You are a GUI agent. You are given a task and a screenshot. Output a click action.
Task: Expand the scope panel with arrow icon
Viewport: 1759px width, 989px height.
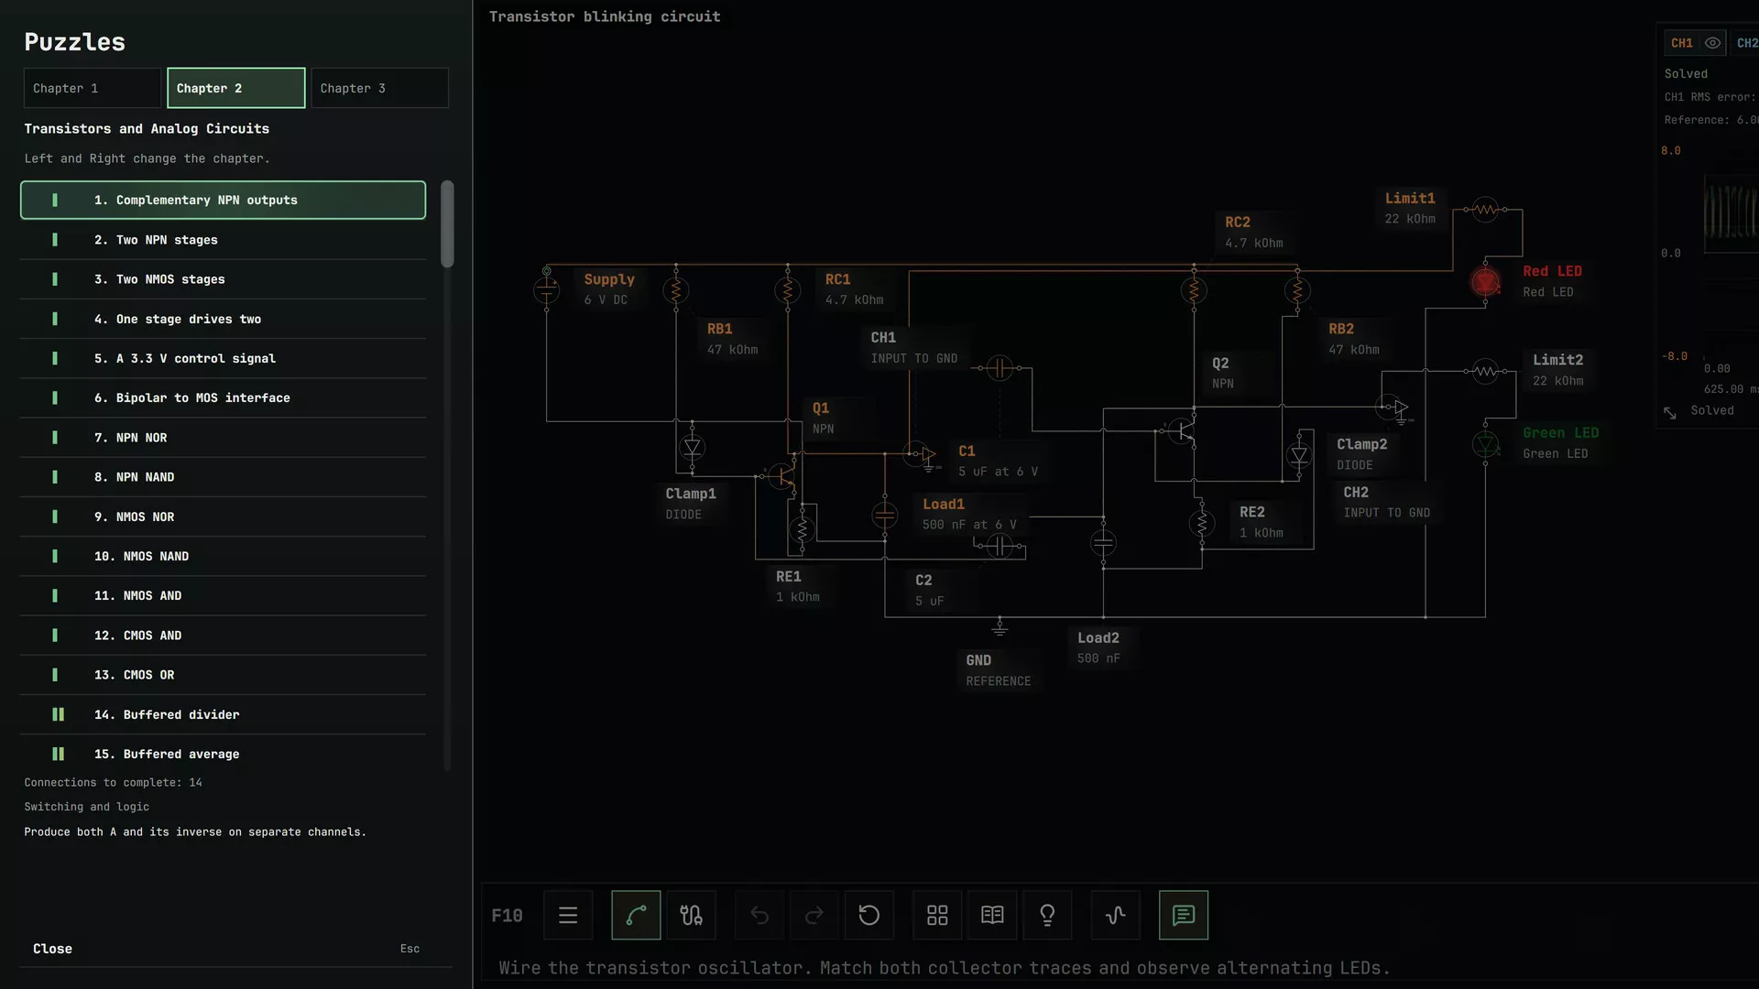tap(1670, 413)
